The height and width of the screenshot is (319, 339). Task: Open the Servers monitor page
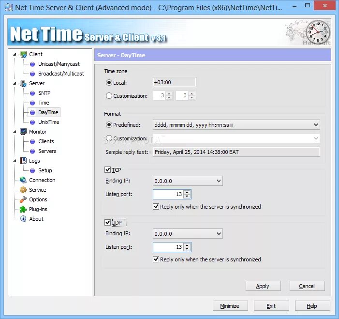(x=47, y=151)
